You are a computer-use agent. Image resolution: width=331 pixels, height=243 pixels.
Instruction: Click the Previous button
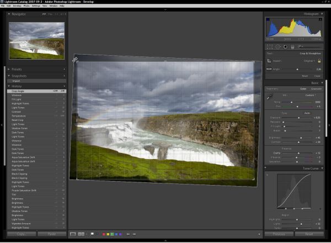coord(279,234)
